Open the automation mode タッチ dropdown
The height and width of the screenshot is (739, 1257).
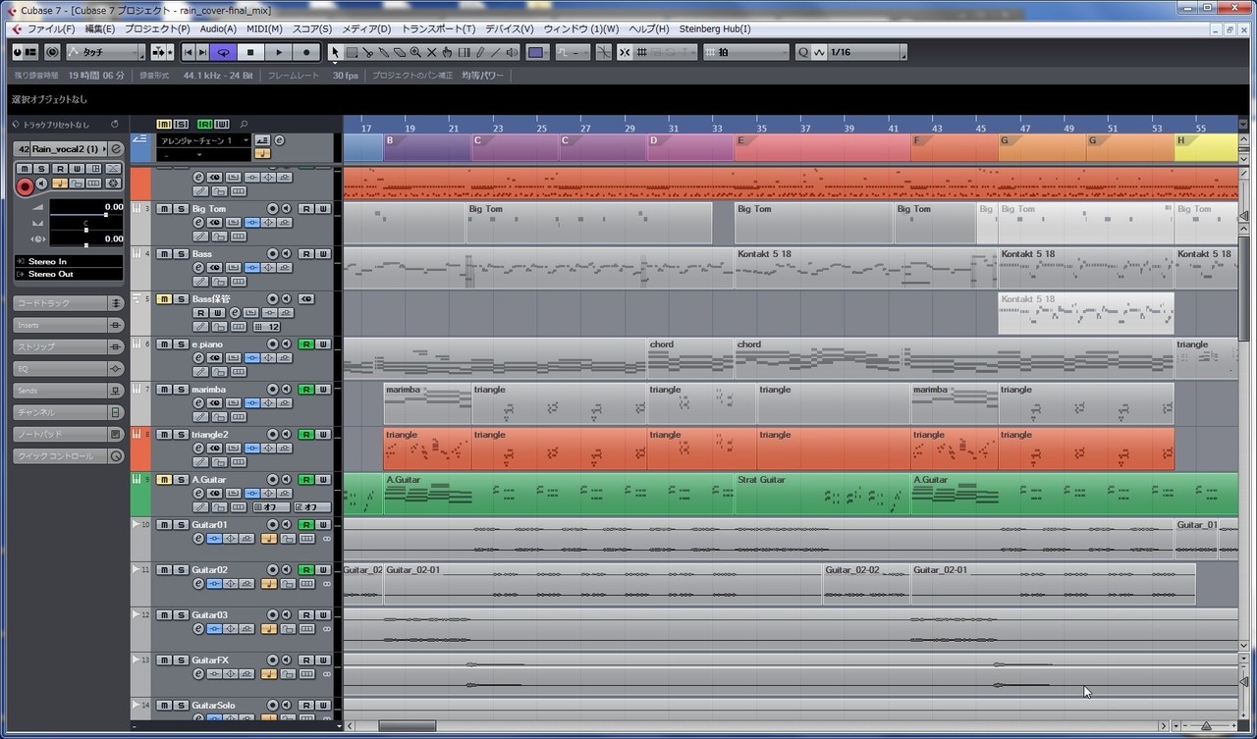(105, 52)
